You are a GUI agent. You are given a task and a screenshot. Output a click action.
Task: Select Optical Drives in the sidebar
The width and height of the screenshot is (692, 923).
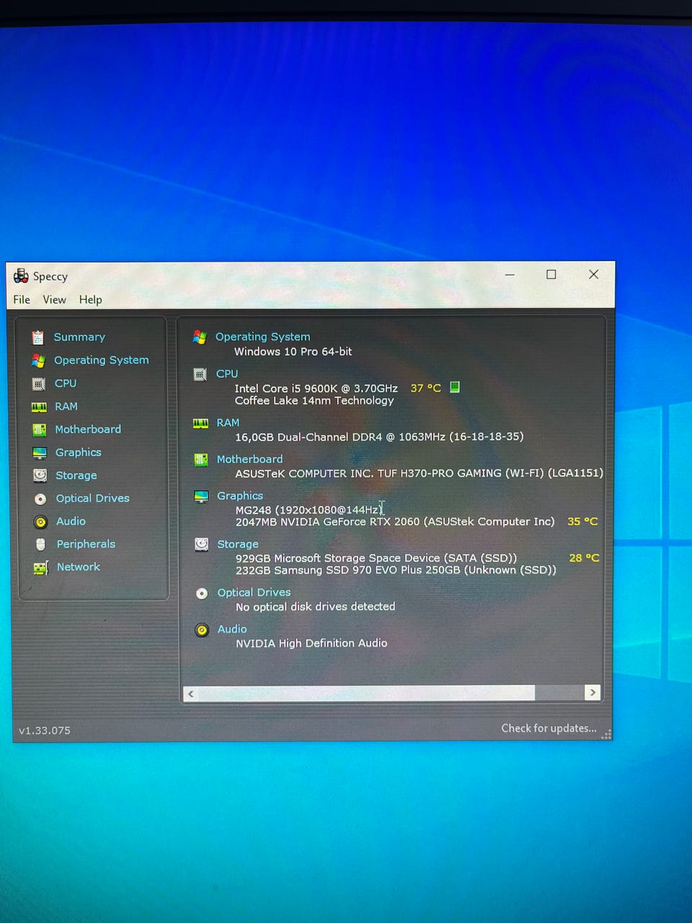coord(93,498)
